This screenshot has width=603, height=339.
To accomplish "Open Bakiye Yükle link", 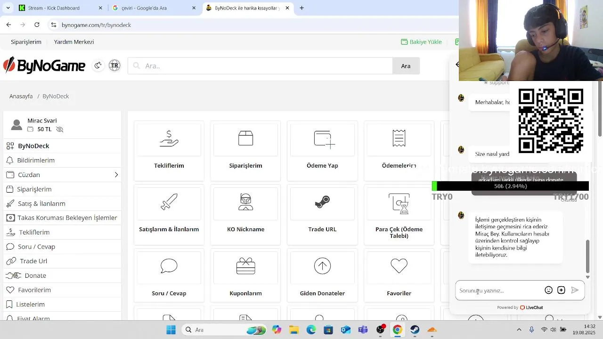I will [x=421, y=42].
